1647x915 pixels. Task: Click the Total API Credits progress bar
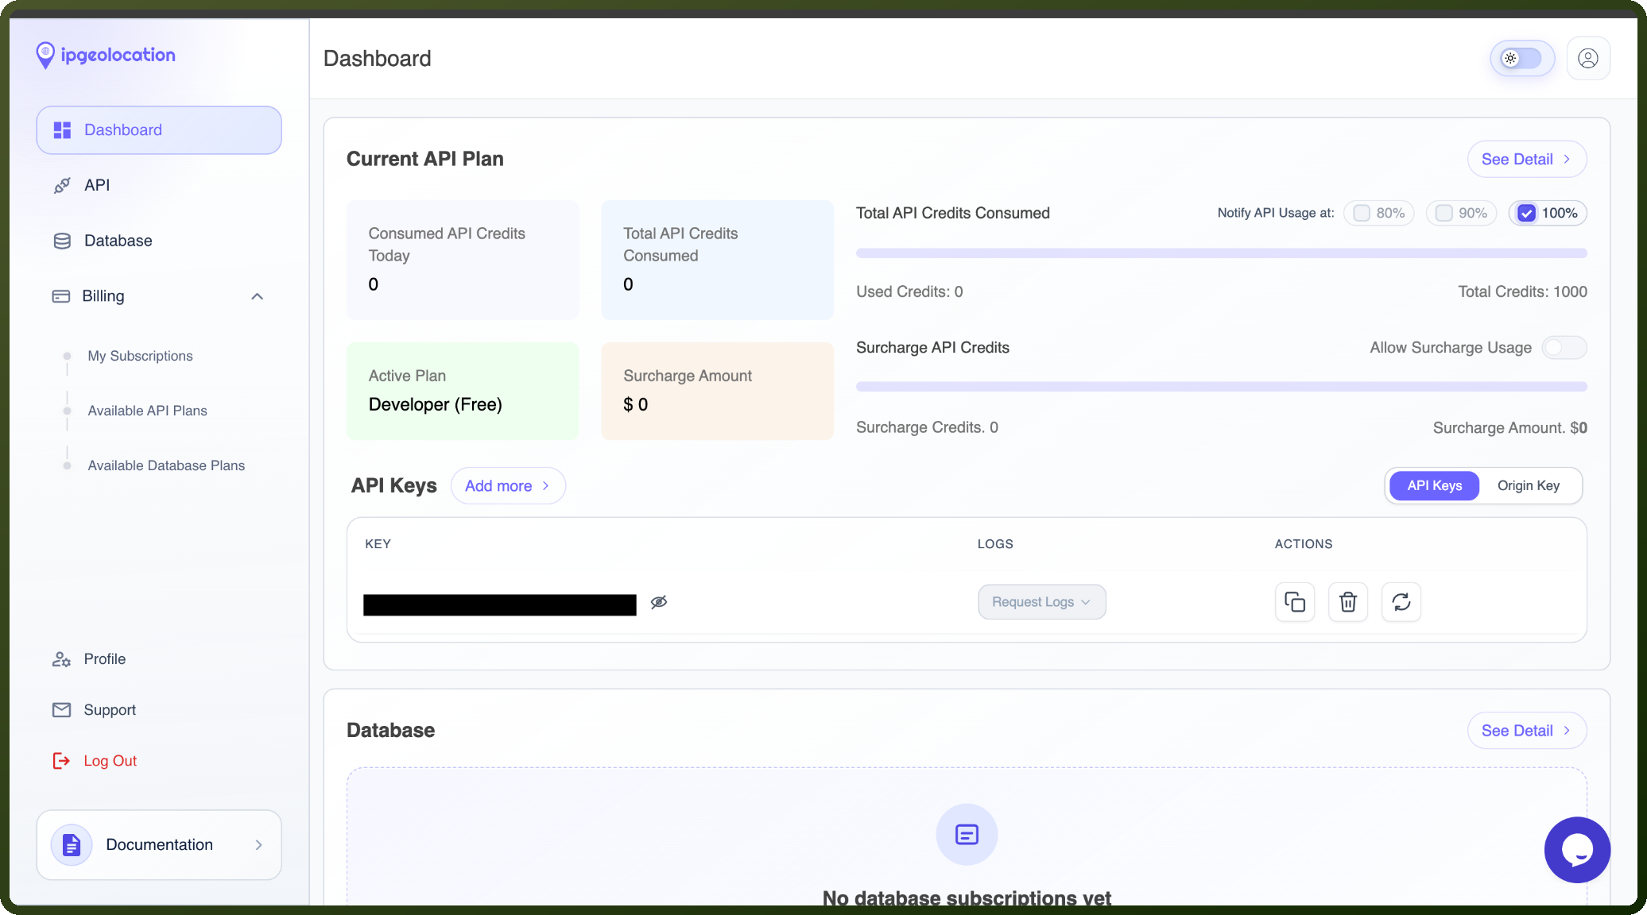tap(1221, 253)
